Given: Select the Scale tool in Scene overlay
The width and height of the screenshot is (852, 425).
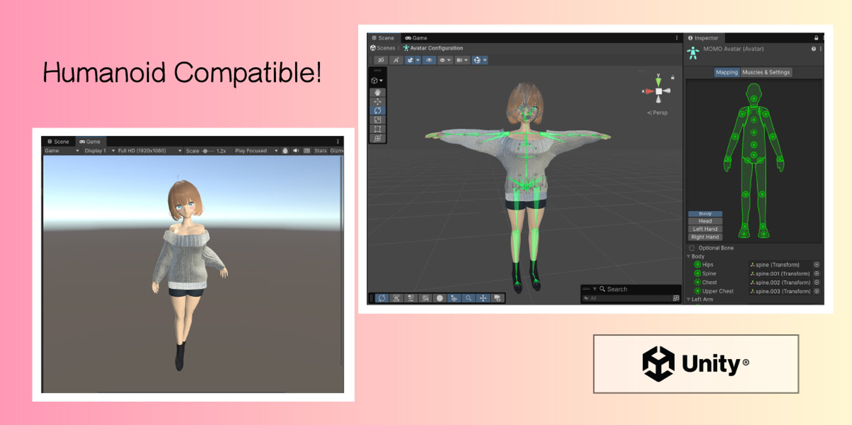Looking at the screenshot, I should (x=378, y=120).
